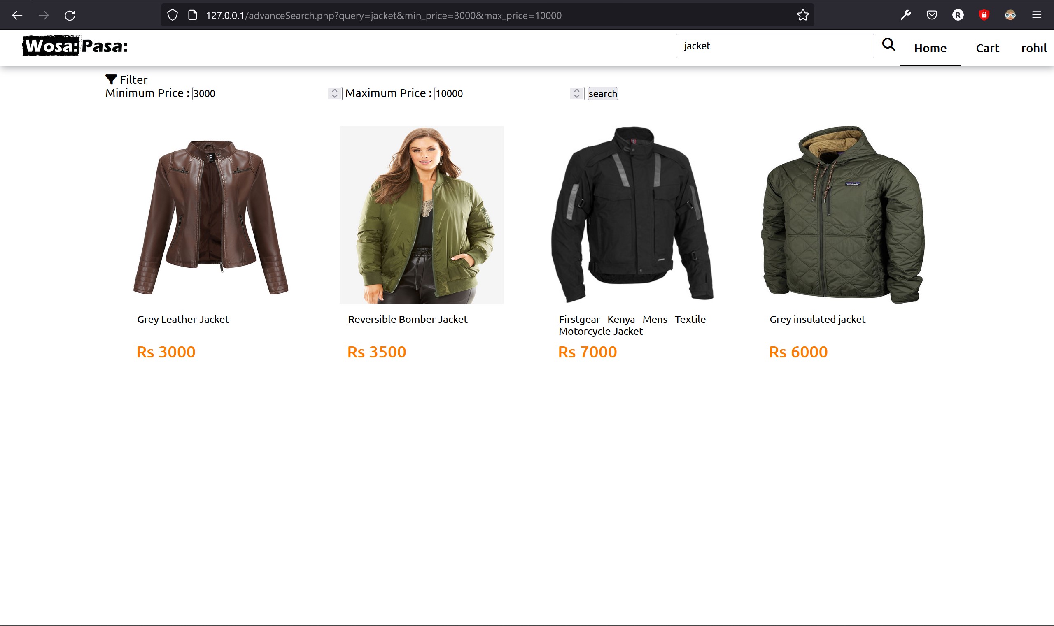Screen dimensions: 1054x626
Task: Click the Filter funnel icon
Action: pos(111,79)
